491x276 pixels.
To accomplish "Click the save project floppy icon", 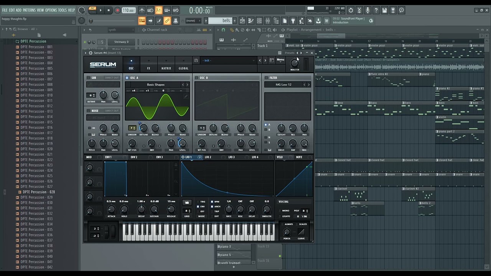I will tap(384, 10).
